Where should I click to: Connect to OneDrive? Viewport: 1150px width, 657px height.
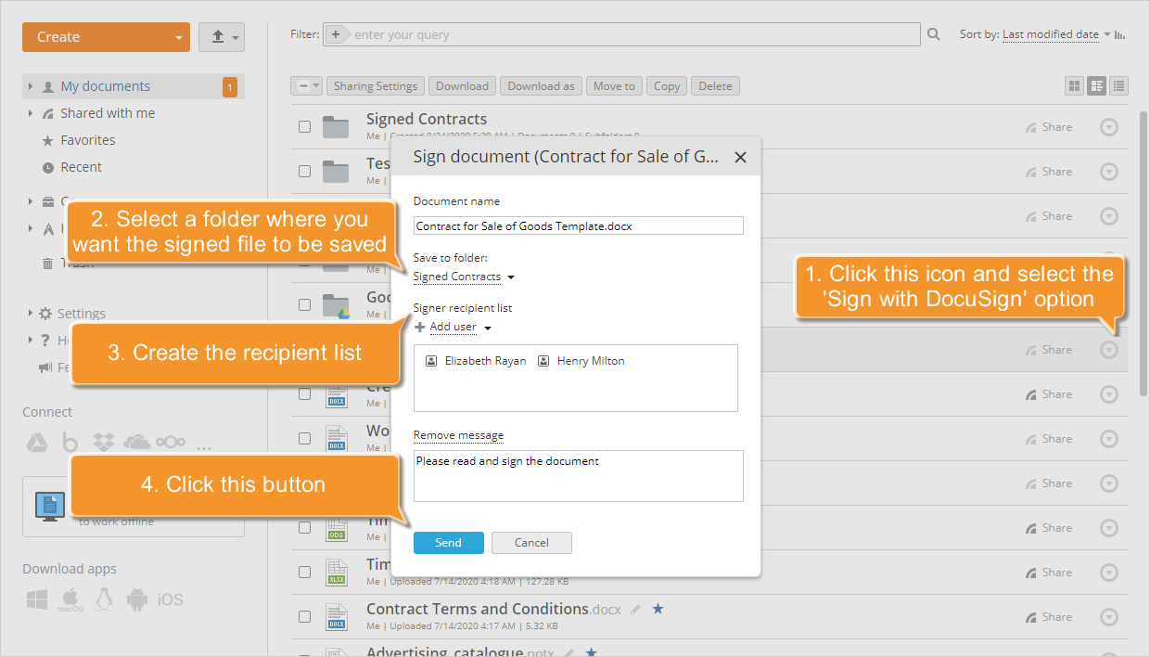coord(137,443)
